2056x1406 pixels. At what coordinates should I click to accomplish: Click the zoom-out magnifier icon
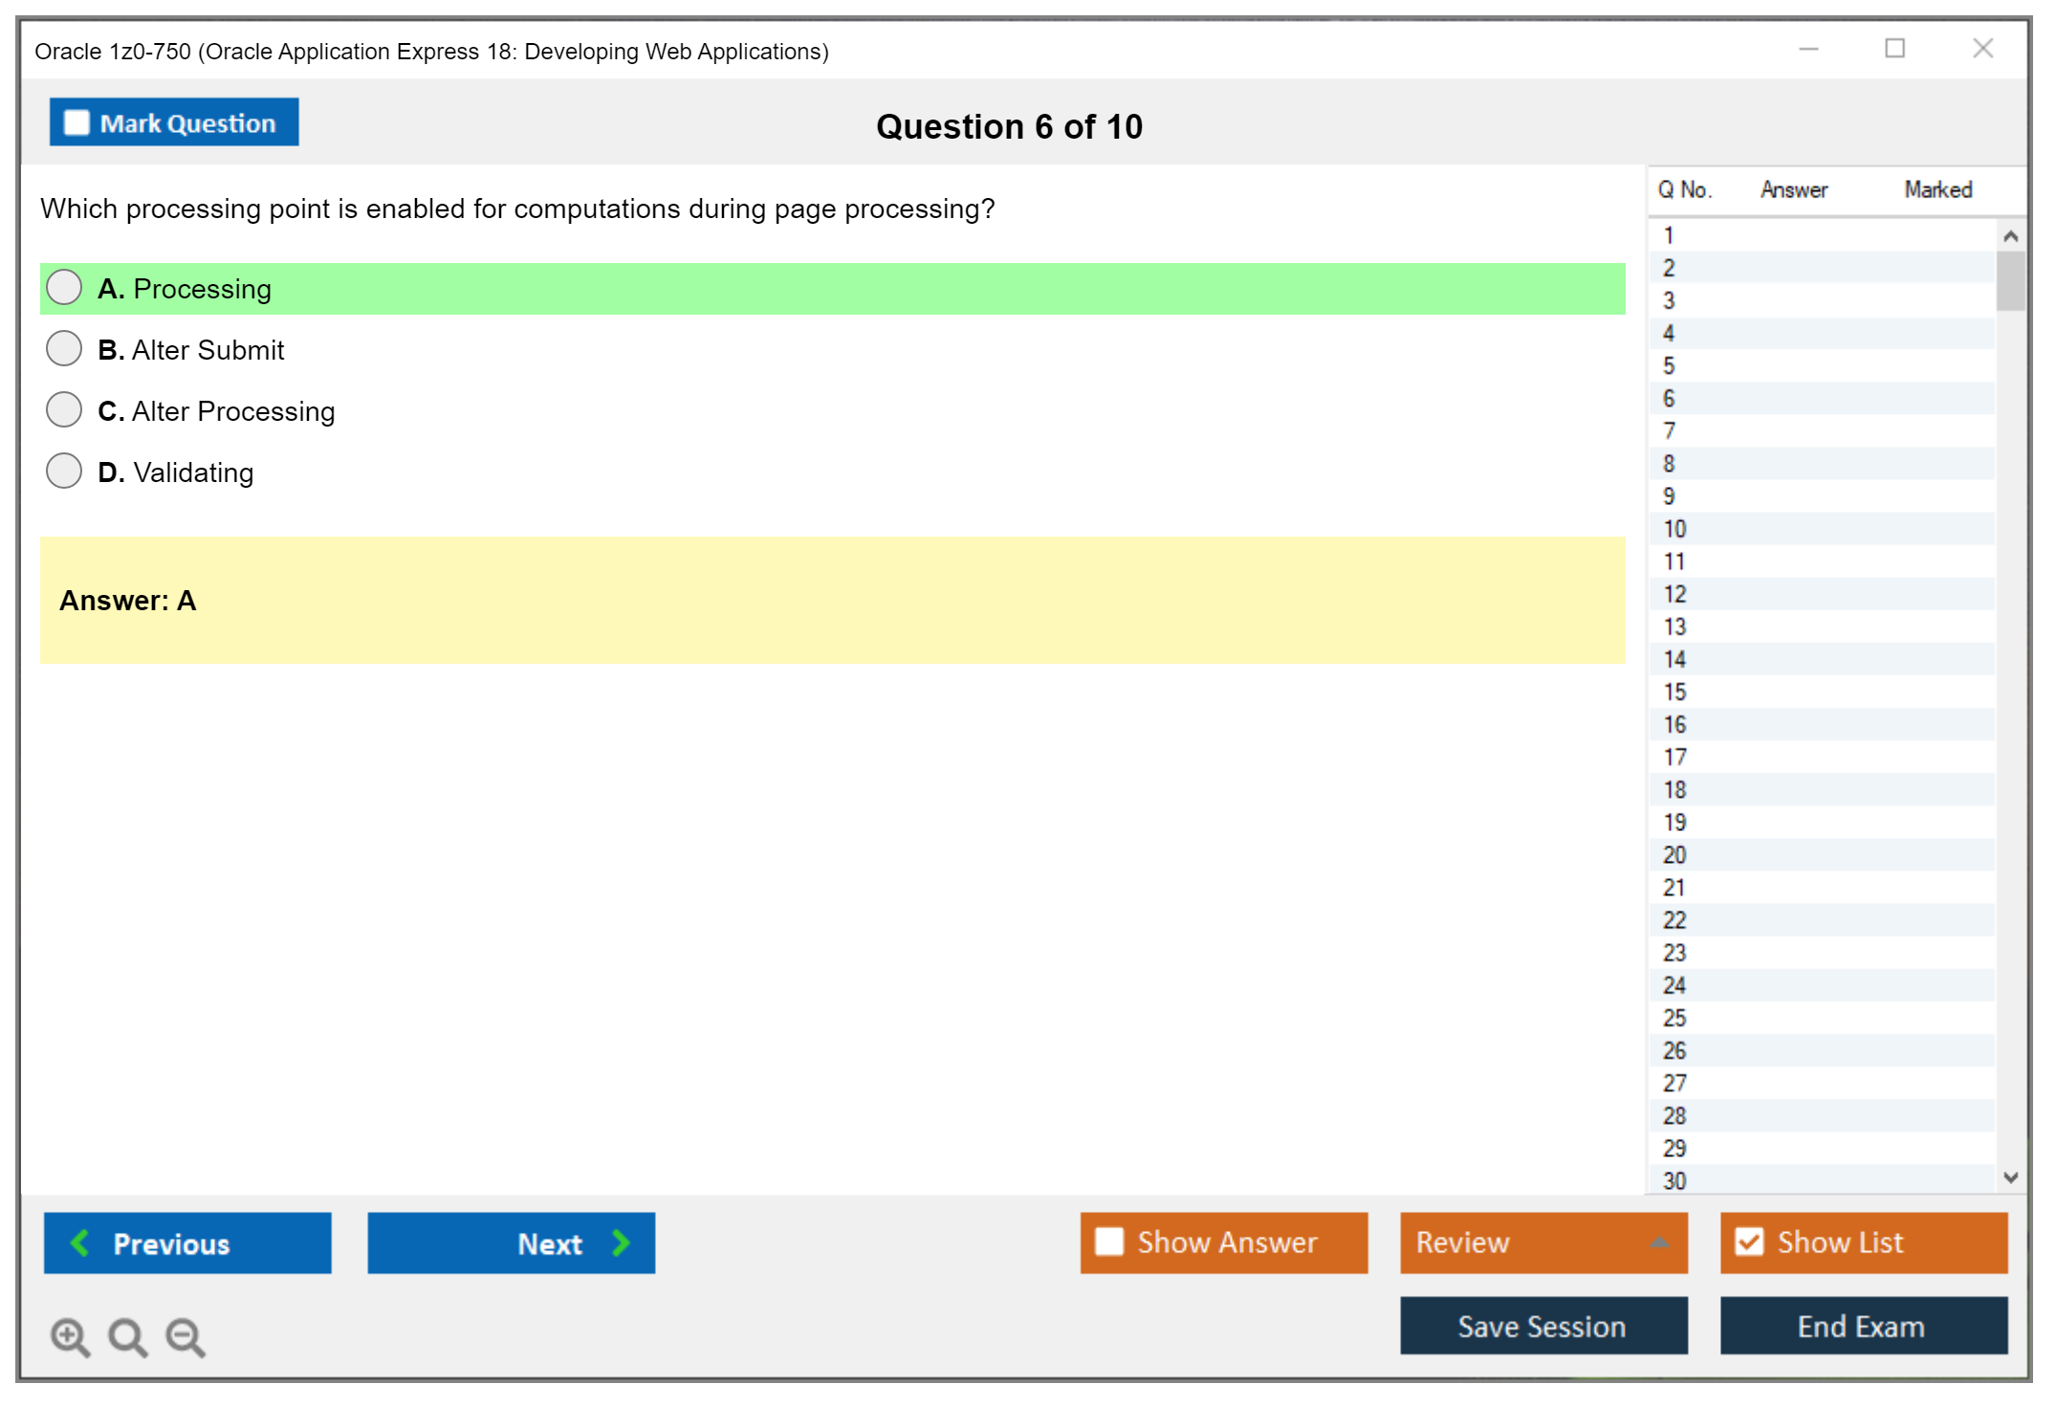[x=185, y=1335]
